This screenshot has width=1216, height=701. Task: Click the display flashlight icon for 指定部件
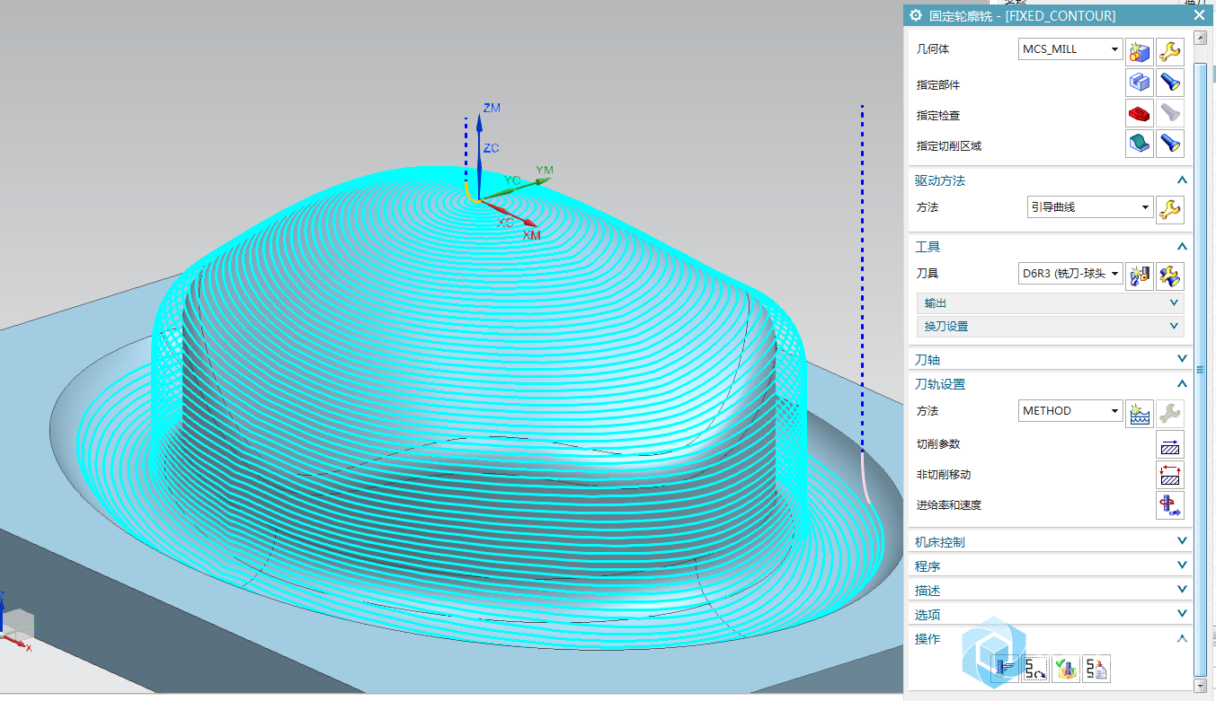[1169, 83]
